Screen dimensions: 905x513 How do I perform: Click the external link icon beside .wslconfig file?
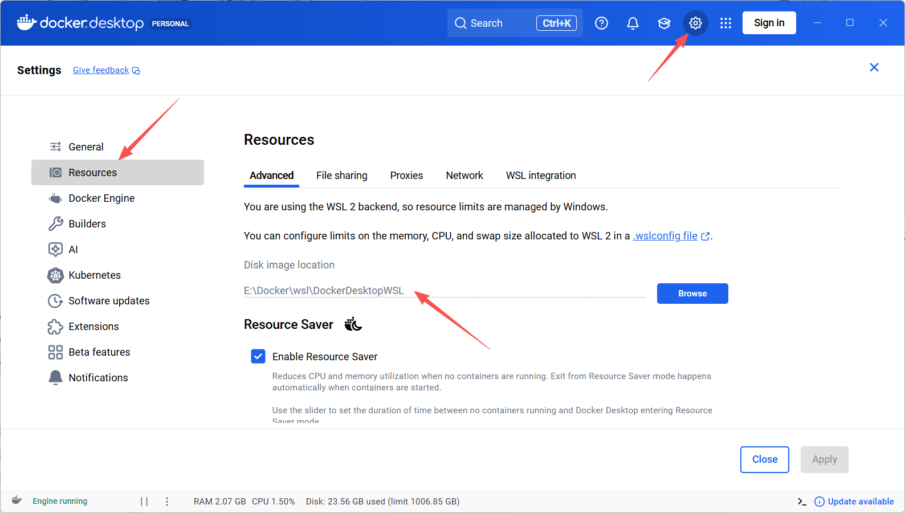point(706,237)
